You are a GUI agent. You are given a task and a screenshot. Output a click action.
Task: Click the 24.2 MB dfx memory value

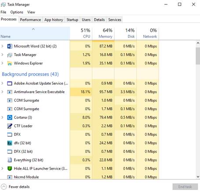[106, 143]
